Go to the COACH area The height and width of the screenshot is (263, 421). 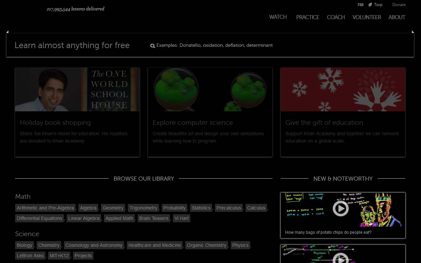coord(336,17)
